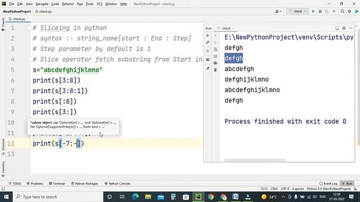Image resolution: width=360 pixels, height=202 pixels.
Task: Open the Favorites tool window sidebar
Action: [3, 169]
